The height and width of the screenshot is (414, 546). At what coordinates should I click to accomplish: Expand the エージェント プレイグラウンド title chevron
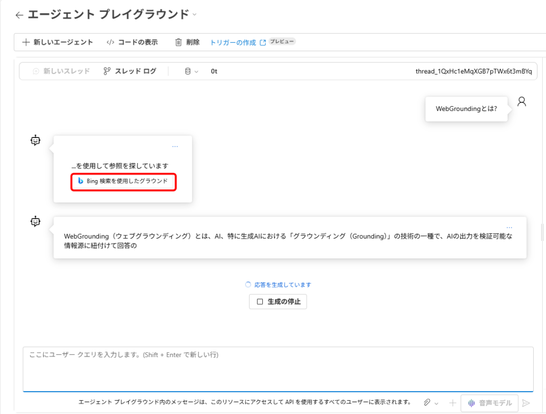(195, 14)
